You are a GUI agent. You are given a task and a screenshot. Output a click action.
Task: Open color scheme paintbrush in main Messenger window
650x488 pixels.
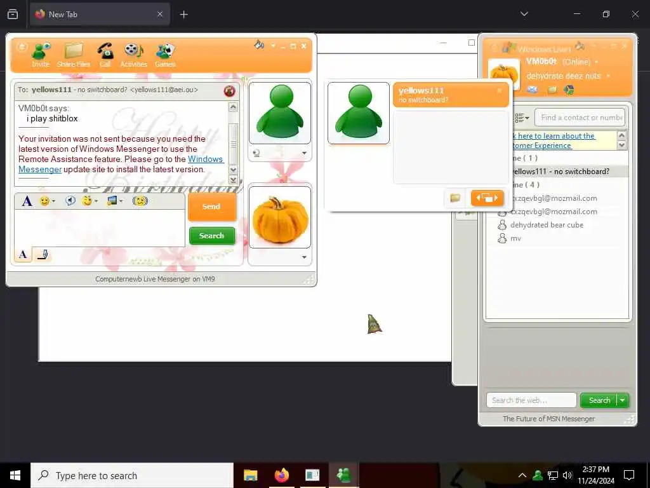(x=580, y=46)
